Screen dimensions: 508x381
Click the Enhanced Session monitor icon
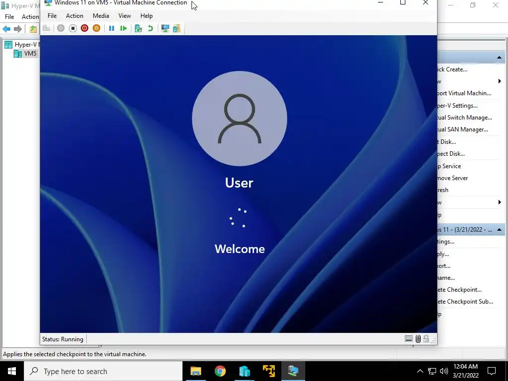point(165,28)
